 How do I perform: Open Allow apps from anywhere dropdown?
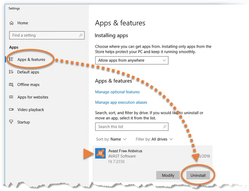tap(132, 61)
